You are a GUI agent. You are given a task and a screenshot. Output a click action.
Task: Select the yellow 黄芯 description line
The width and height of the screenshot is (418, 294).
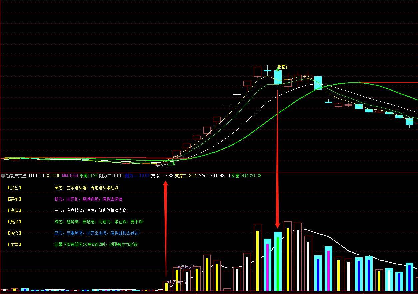click(x=86, y=188)
